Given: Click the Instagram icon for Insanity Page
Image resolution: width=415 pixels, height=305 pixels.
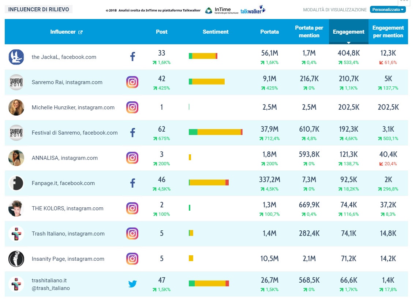Looking at the screenshot, I should 132,259.
